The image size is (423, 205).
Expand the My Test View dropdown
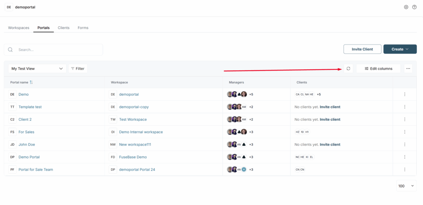(37, 68)
